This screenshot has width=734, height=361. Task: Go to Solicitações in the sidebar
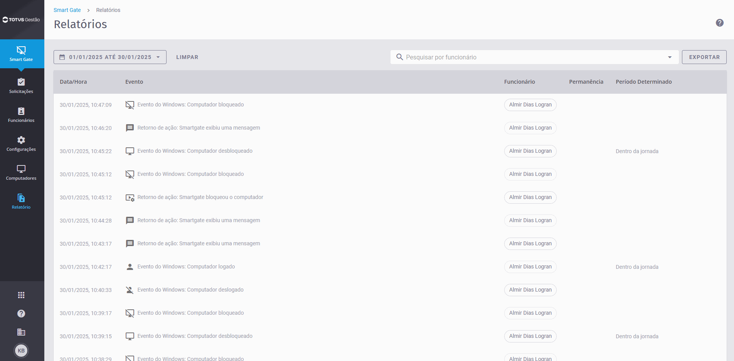coord(21,86)
